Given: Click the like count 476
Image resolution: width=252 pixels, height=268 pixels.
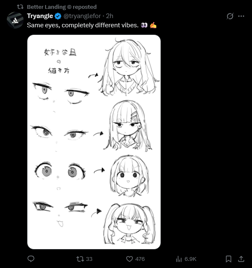Looking at the screenshot, I should [x=140, y=259].
